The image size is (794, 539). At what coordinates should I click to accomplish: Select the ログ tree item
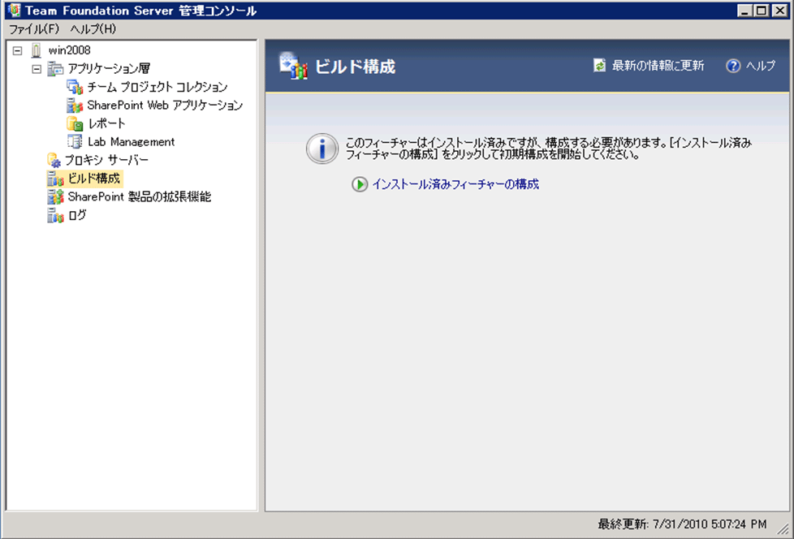(77, 216)
